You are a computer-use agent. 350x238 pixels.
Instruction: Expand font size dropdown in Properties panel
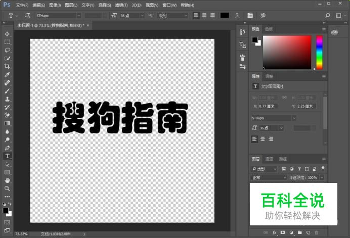[x=281, y=128]
